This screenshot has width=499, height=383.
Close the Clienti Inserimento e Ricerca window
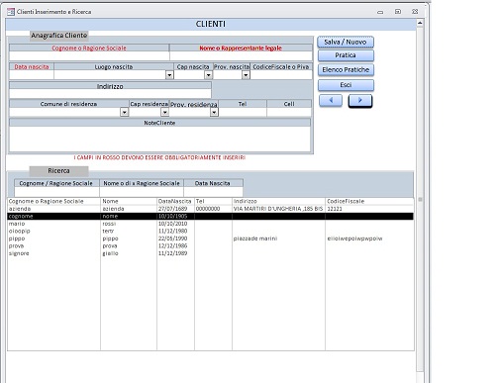coord(415,12)
